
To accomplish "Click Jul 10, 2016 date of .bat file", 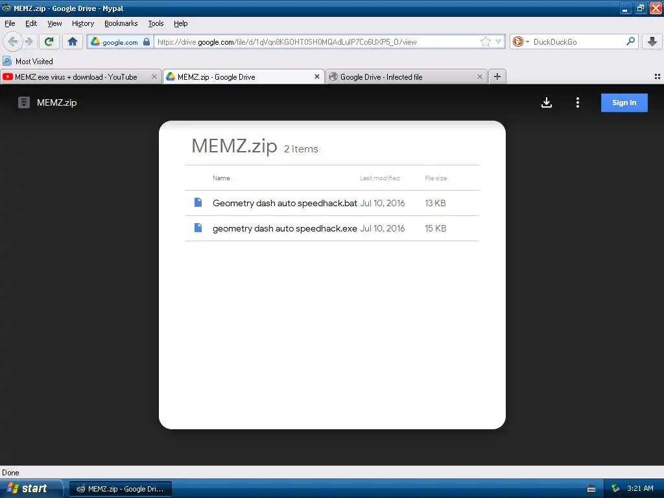I will pos(383,203).
